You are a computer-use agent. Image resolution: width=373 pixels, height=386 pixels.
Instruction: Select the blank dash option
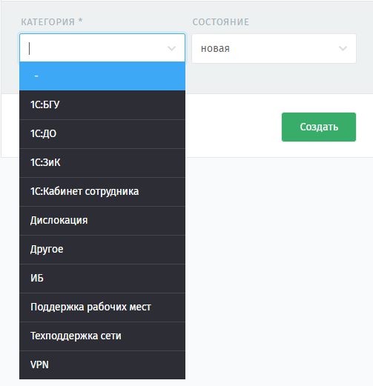click(102, 76)
